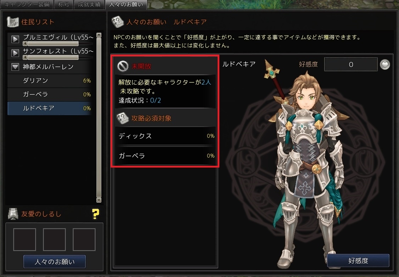Click the 攻略必須対象 book icon

[x=123, y=118]
